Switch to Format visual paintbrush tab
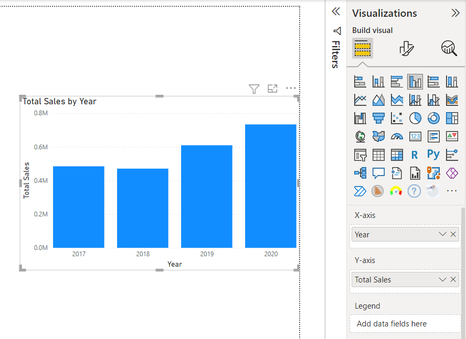The height and width of the screenshot is (339, 466). coord(406,48)
